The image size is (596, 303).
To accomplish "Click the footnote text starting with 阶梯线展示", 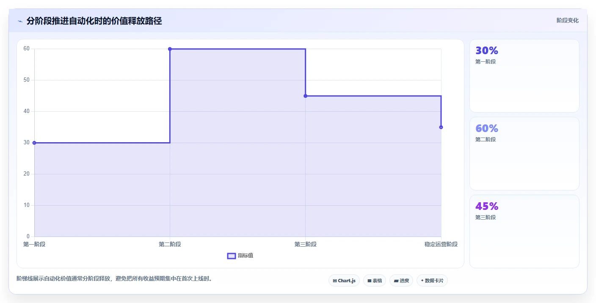I will pyautogui.click(x=114, y=278).
